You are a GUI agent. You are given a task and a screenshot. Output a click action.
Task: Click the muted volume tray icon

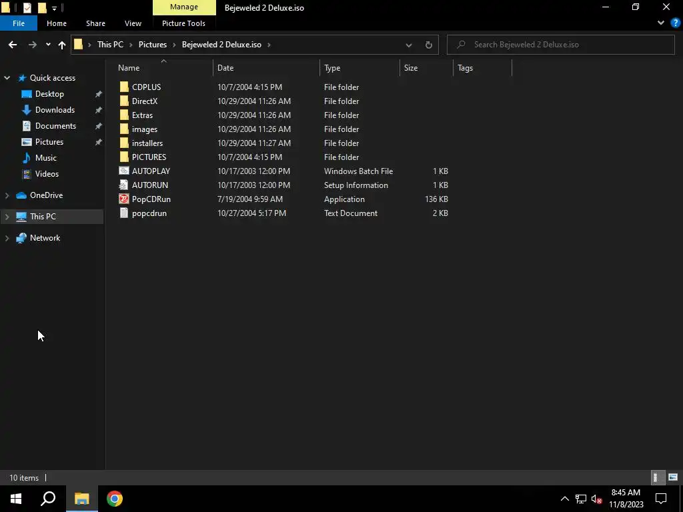click(597, 499)
